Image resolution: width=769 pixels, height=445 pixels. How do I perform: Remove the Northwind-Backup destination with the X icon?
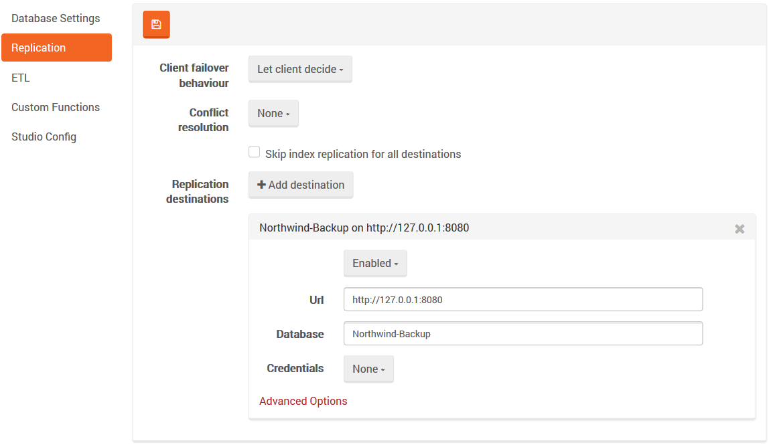[740, 229]
